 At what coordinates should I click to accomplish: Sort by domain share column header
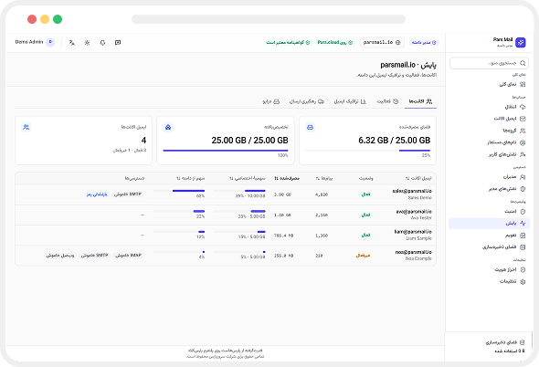coord(190,178)
